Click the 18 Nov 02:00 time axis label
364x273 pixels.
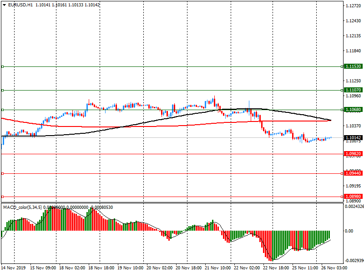pos(72,268)
